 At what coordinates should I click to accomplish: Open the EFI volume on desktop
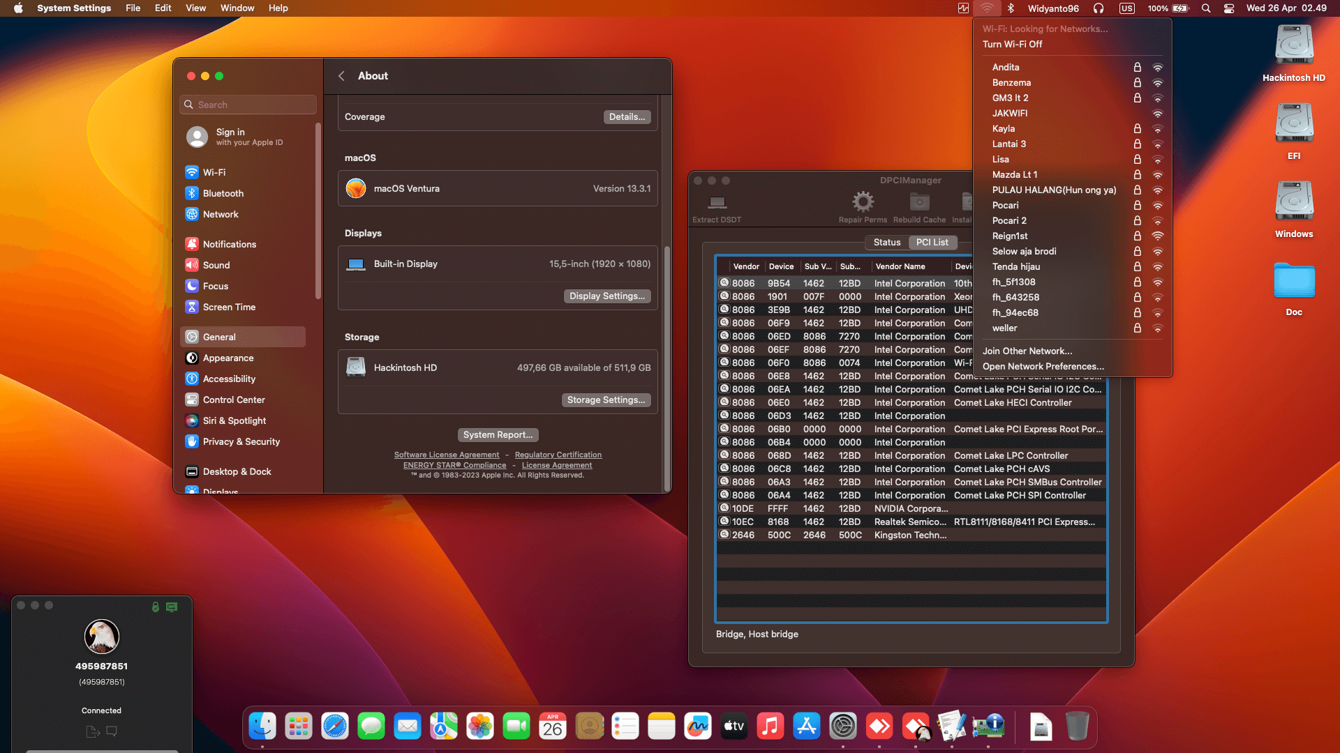[1294, 131]
